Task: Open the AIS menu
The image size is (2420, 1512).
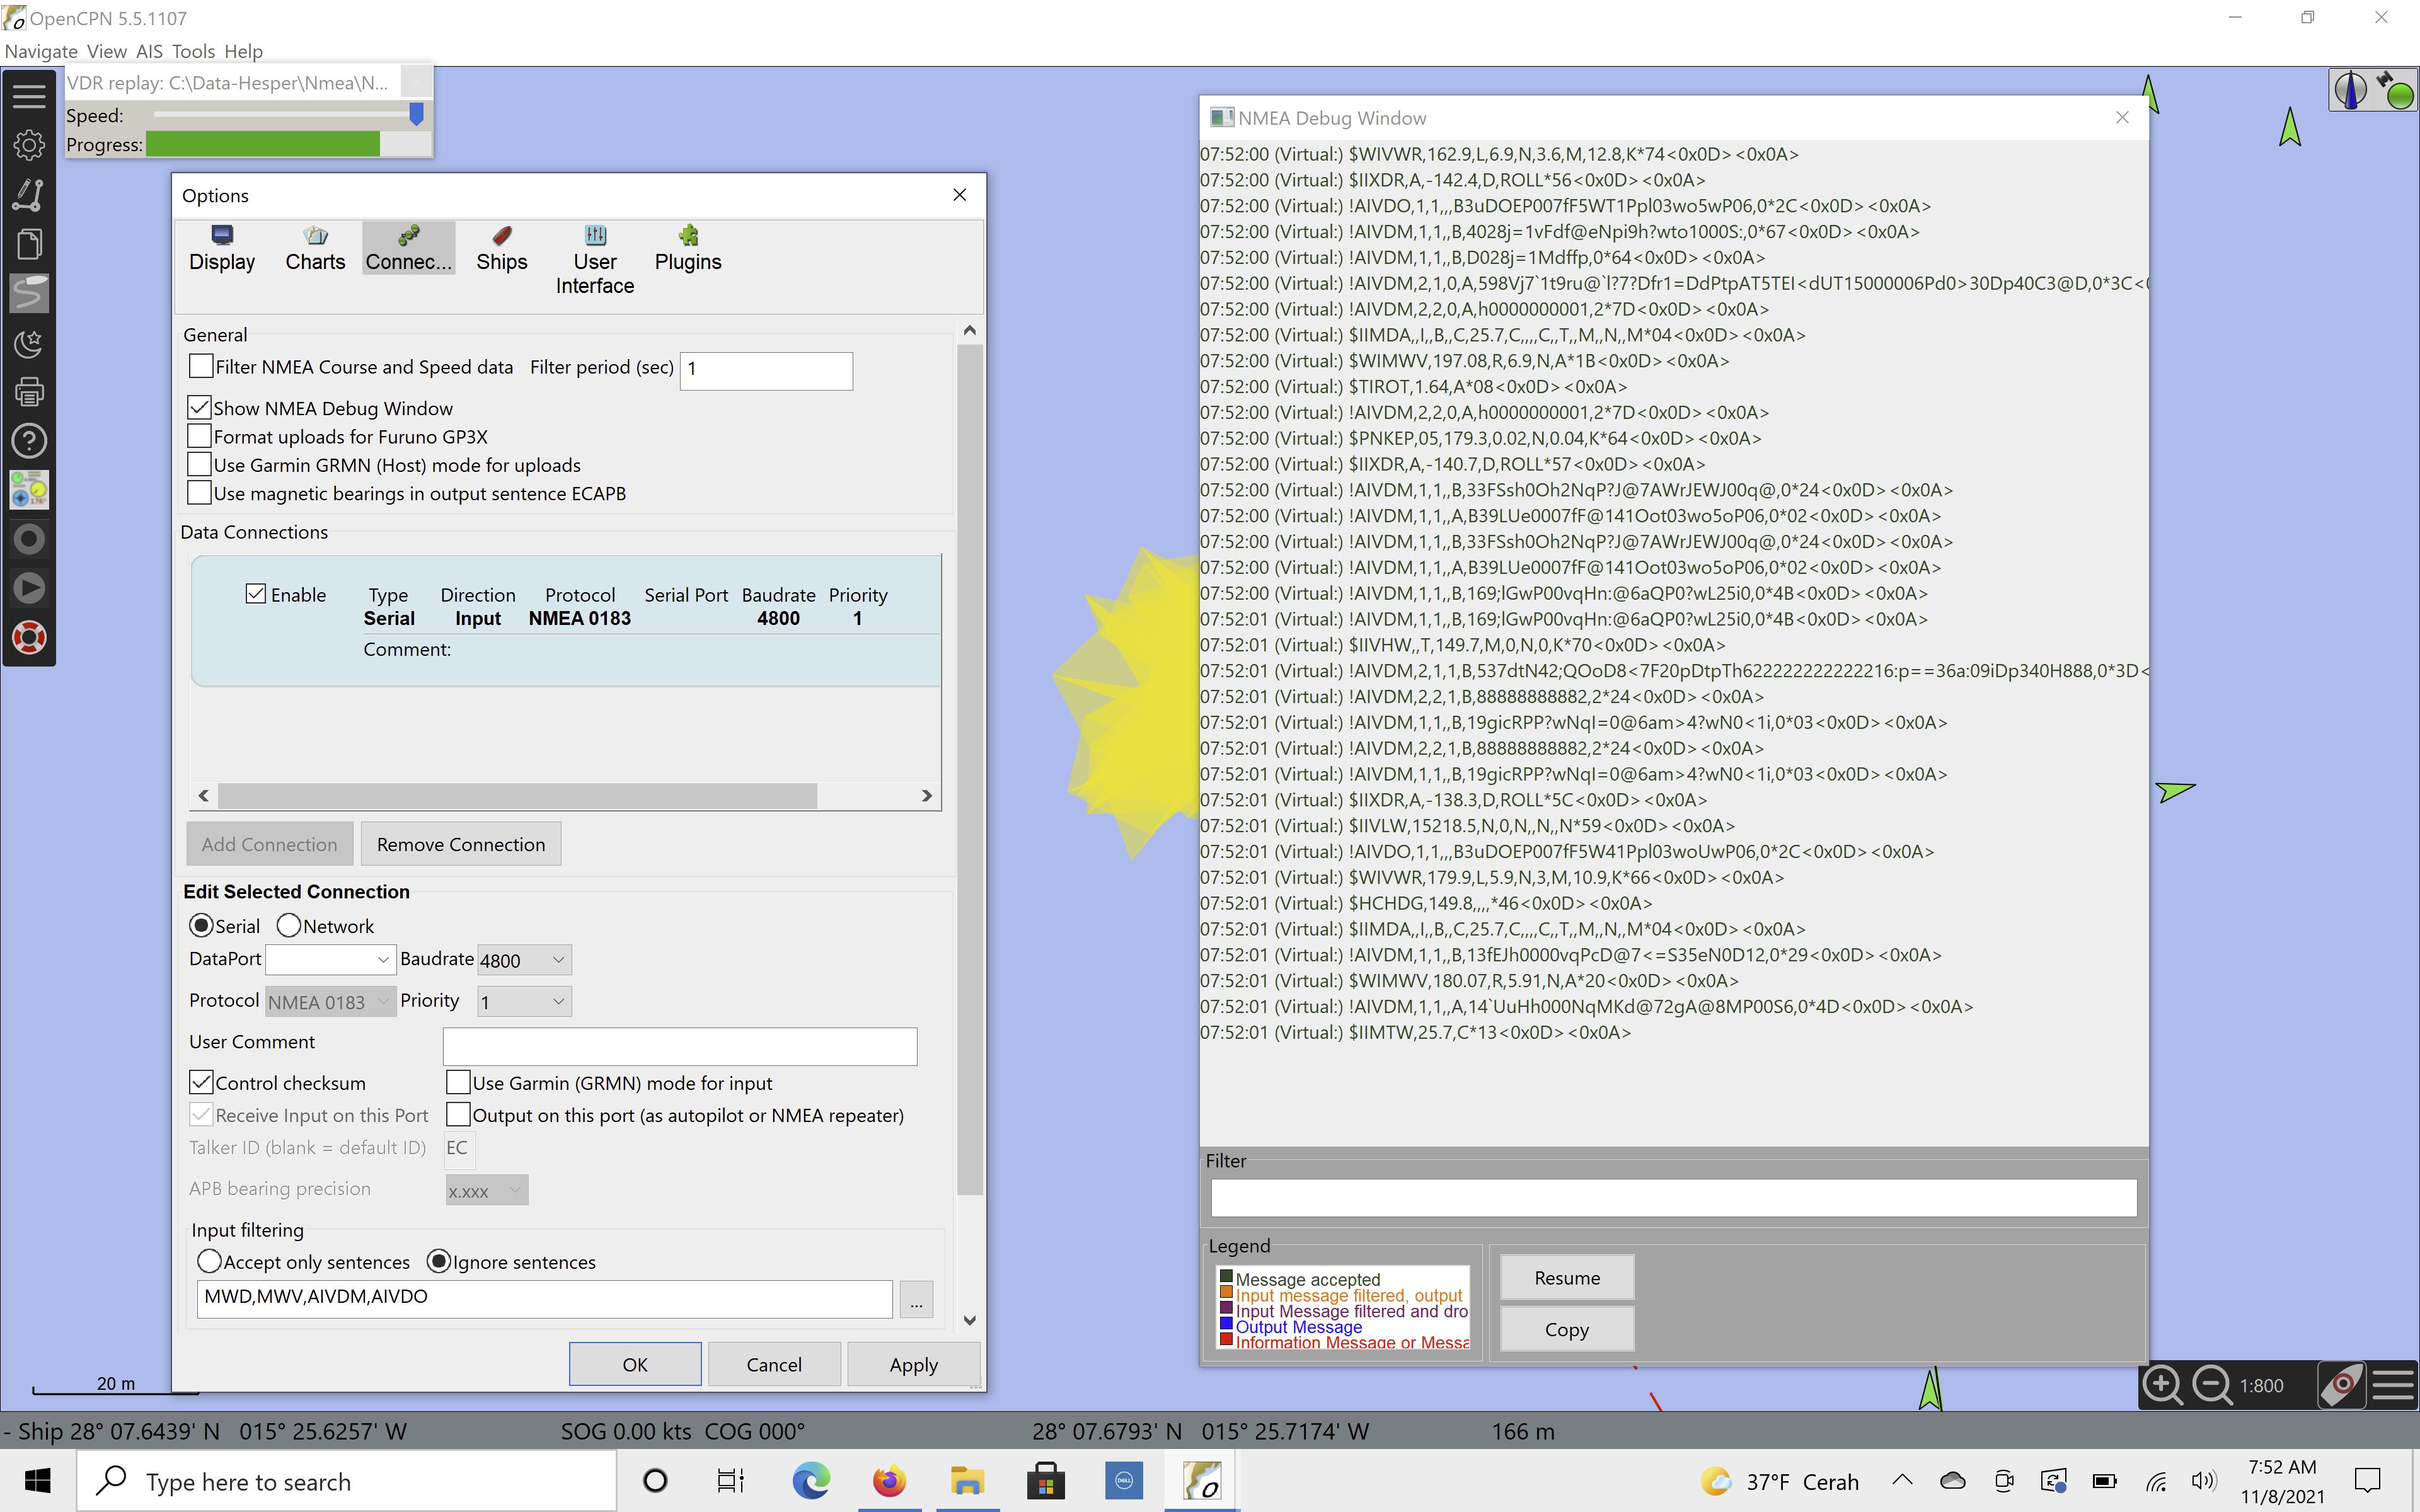Action: (x=149, y=51)
